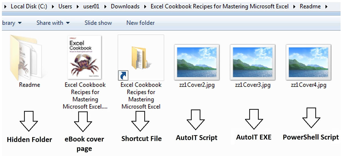
Task: Start the Slide show
Action: 98,23
